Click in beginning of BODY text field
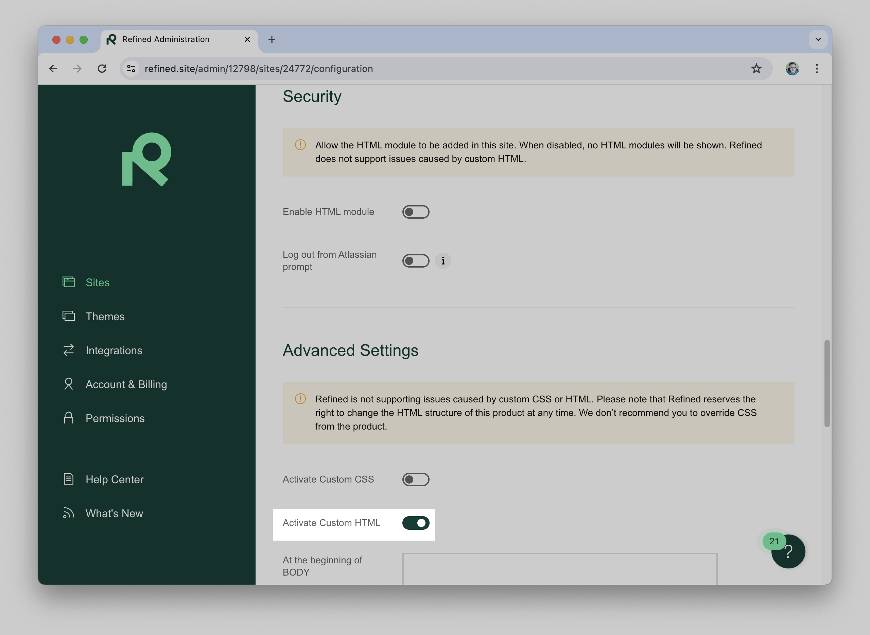The image size is (870, 635). coord(559,569)
